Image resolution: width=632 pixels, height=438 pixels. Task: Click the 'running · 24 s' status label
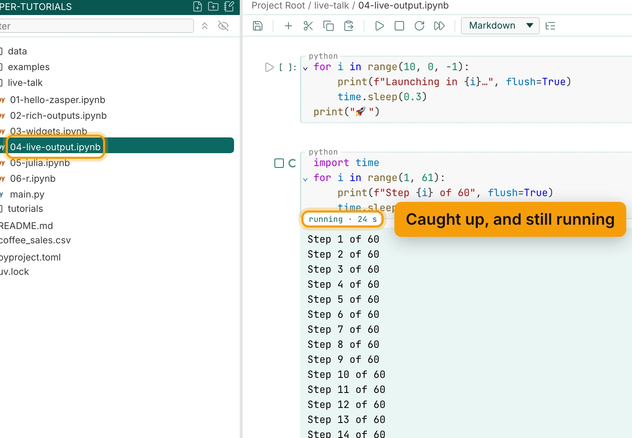(342, 219)
